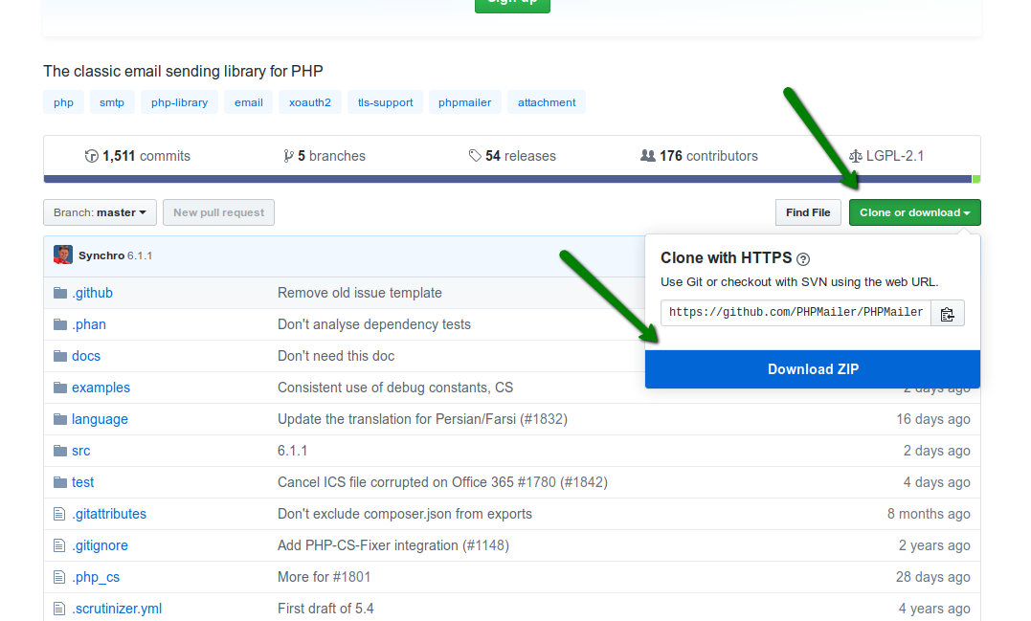Select the email topic tag
The width and height of the screenshot is (1031, 621).
click(249, 102)
